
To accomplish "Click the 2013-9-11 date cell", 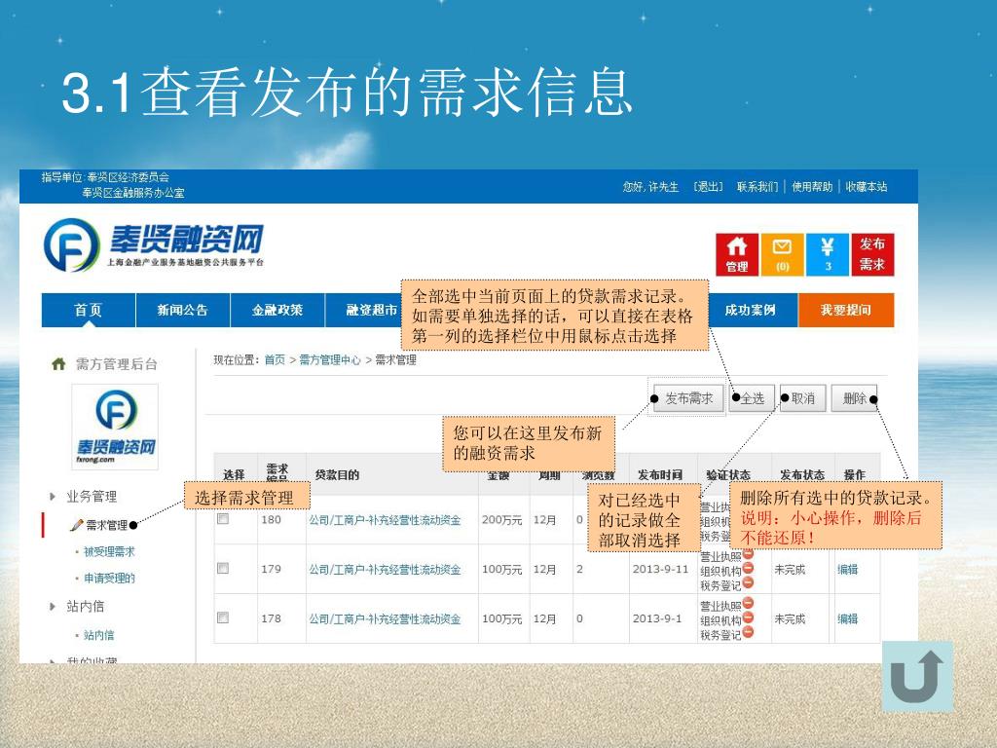I will tap(661, 569).
